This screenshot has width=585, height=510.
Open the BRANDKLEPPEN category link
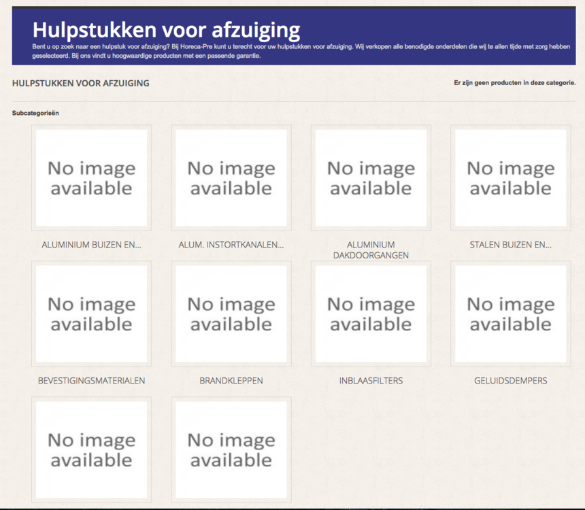(x=231, y=381)
